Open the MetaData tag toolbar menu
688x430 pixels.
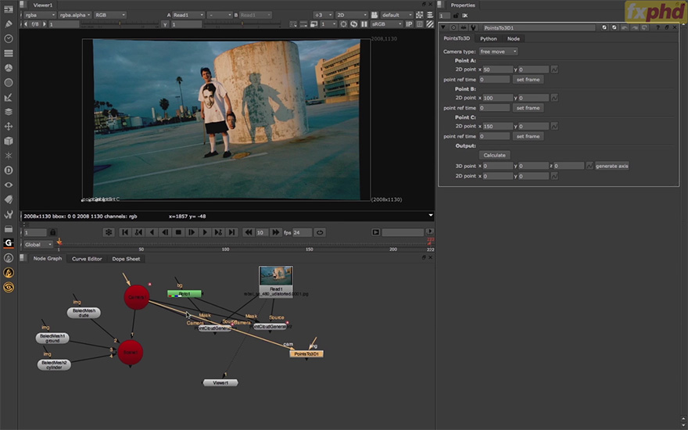tap(9, 199)
